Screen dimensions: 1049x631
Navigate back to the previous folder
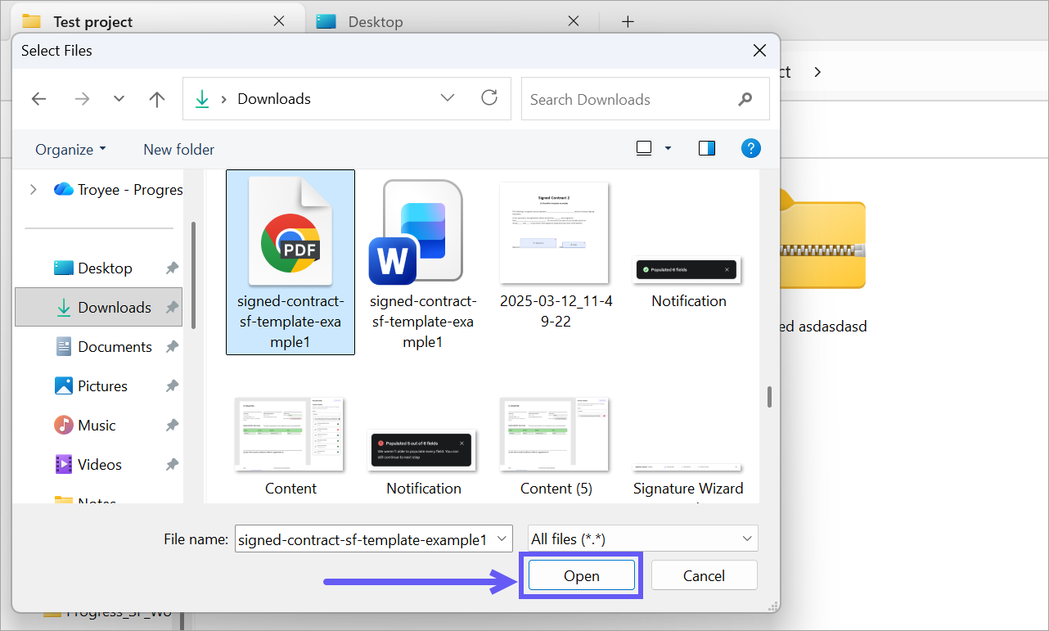tap(38, 98)
